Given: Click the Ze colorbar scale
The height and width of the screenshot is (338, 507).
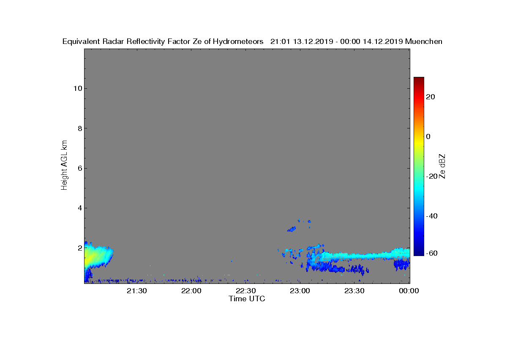Looking at the screenshot, I should [x=419, y=166].
